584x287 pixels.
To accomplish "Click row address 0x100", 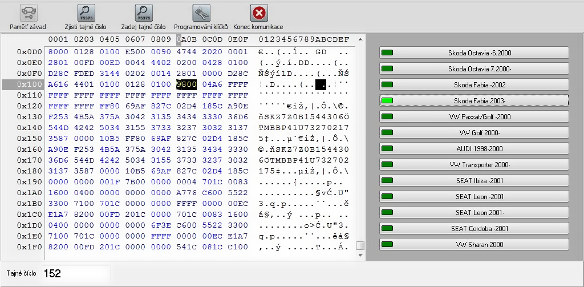I will tap(30, 84).
